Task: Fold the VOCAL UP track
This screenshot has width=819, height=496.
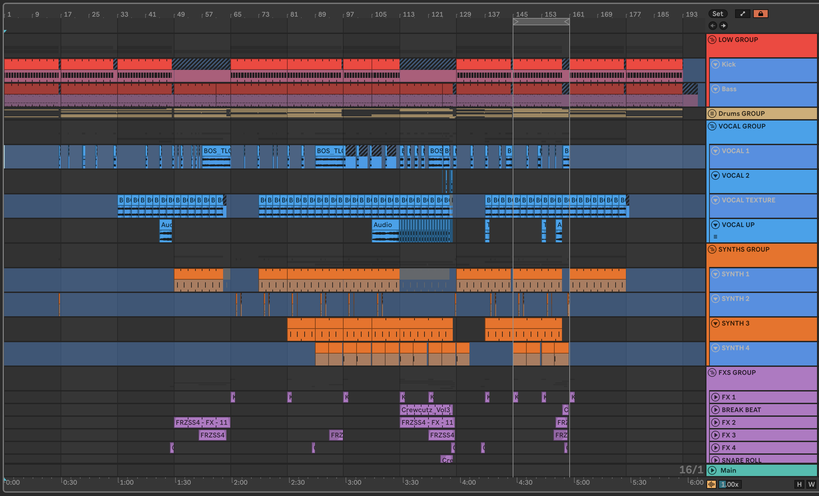Action: (x=715, y=225)
